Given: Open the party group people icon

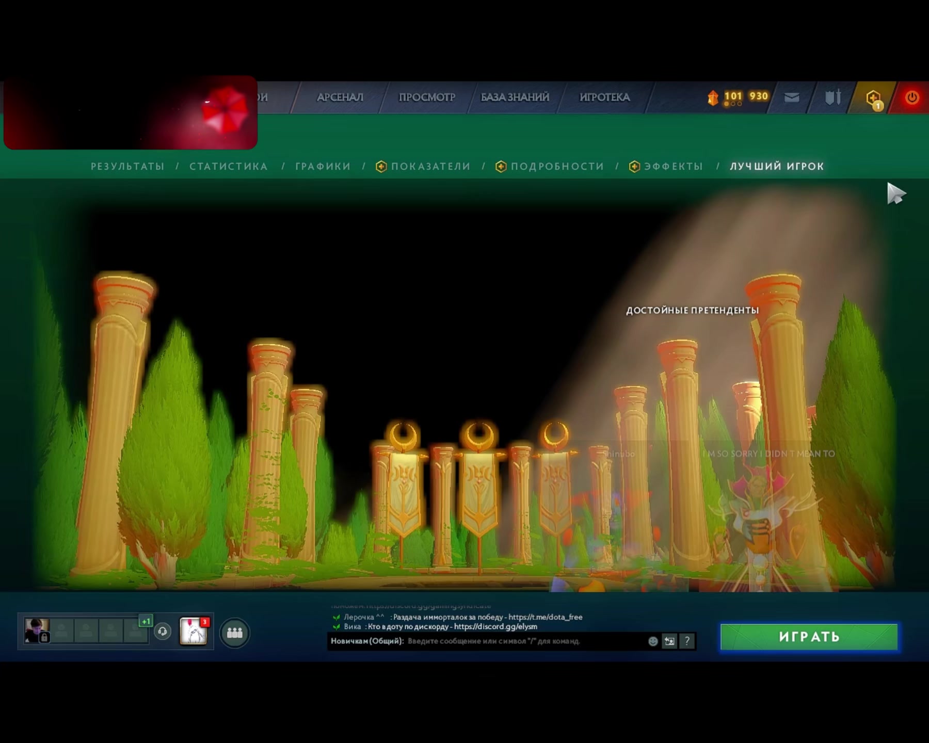Looking at the screenshot, I should tap(235, 632).
